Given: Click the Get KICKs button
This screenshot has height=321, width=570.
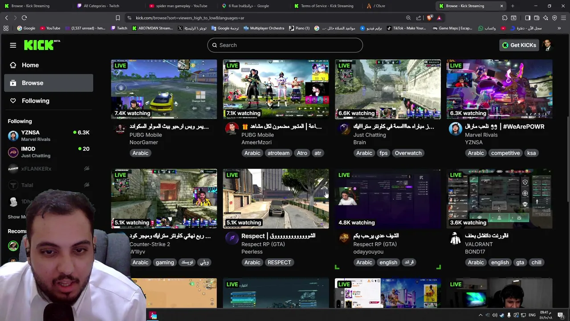Looking at the screenshot, I should coord(519,45).
